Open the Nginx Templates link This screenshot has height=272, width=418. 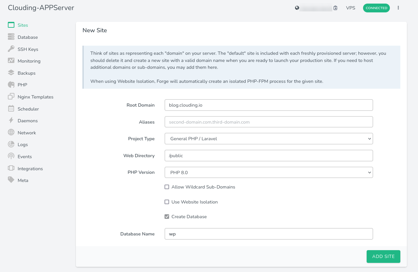[x=35, y=97]
